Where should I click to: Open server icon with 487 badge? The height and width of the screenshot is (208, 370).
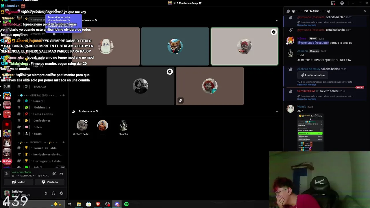7,105
